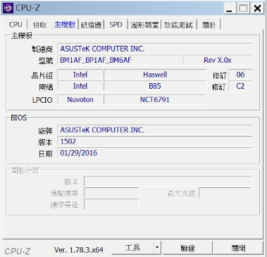Close CPU-Z via the title bar X
Screen dimensions: 267x257
[x=257, y=8]
